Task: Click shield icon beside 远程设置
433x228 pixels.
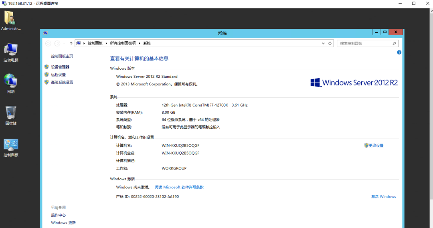Action: [47, 75]
